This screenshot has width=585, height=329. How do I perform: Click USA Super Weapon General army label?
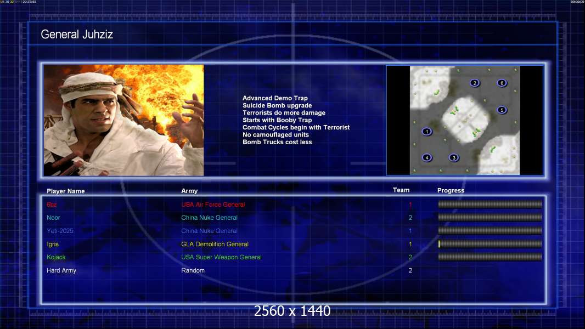point(221,257)
